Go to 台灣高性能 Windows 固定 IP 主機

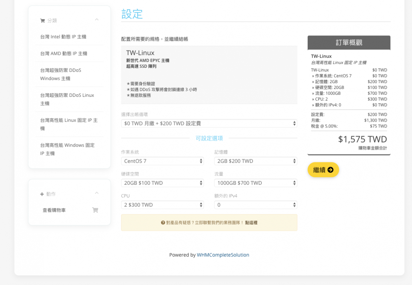[67, 149]
